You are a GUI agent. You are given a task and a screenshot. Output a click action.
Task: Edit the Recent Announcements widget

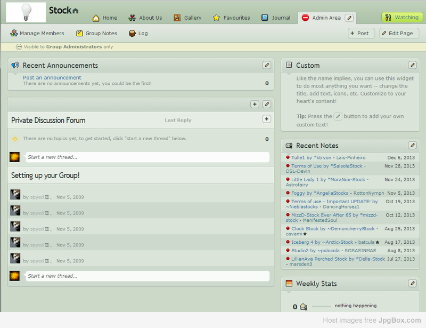point(267,65)
